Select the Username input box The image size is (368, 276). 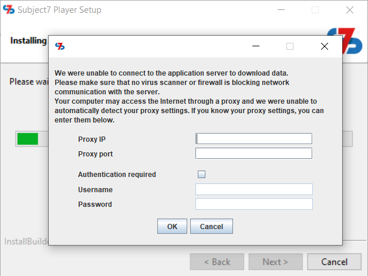tap(254, 189)
